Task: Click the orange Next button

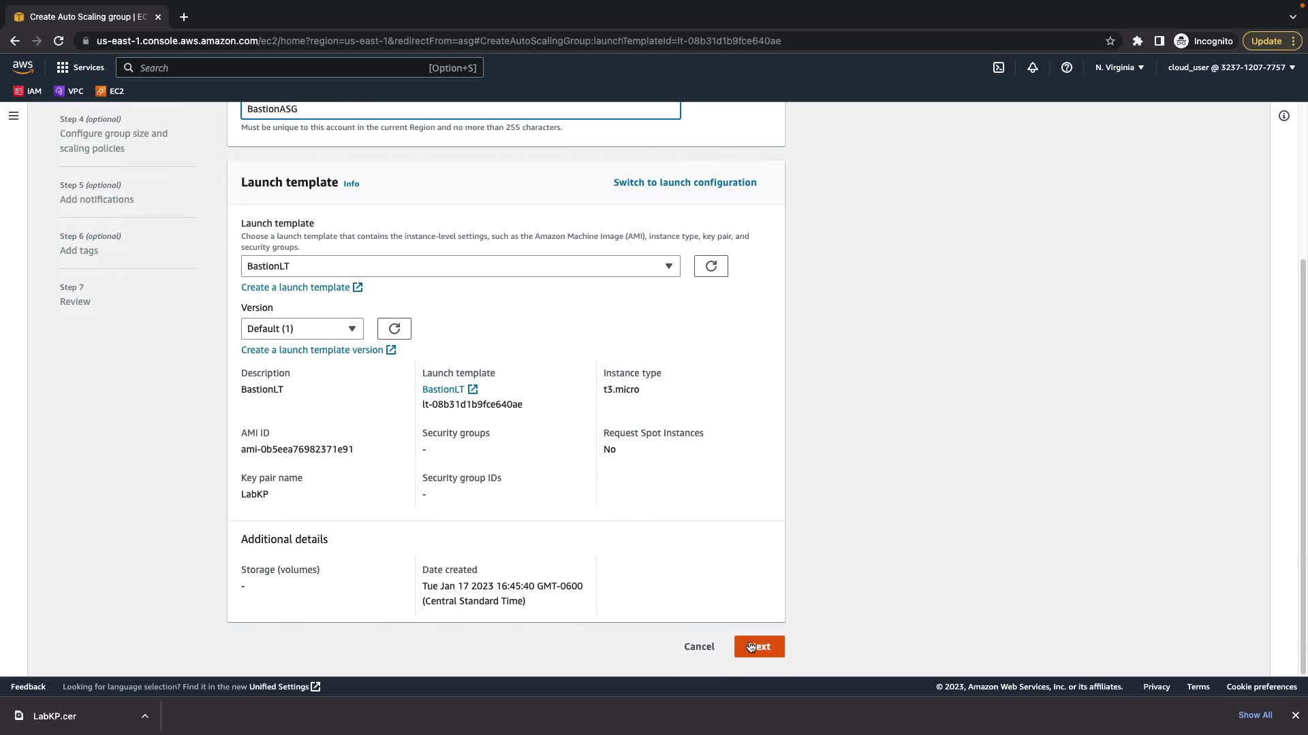Action: pos(759,647)
